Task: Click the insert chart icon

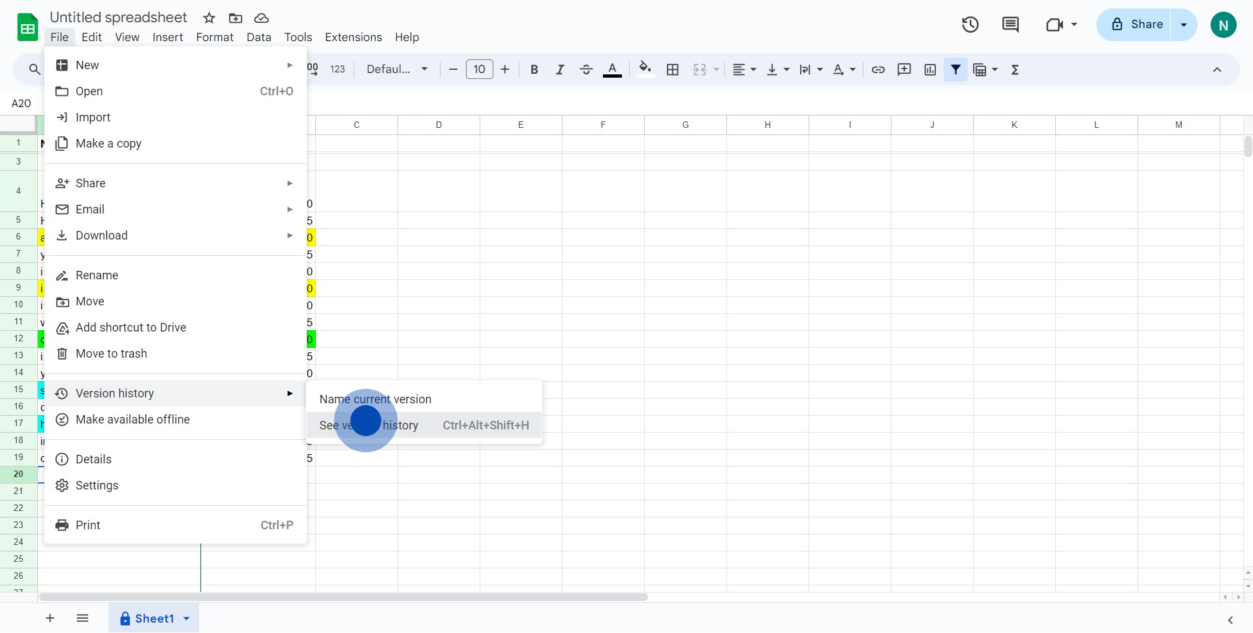Action: tap(930, 70)
